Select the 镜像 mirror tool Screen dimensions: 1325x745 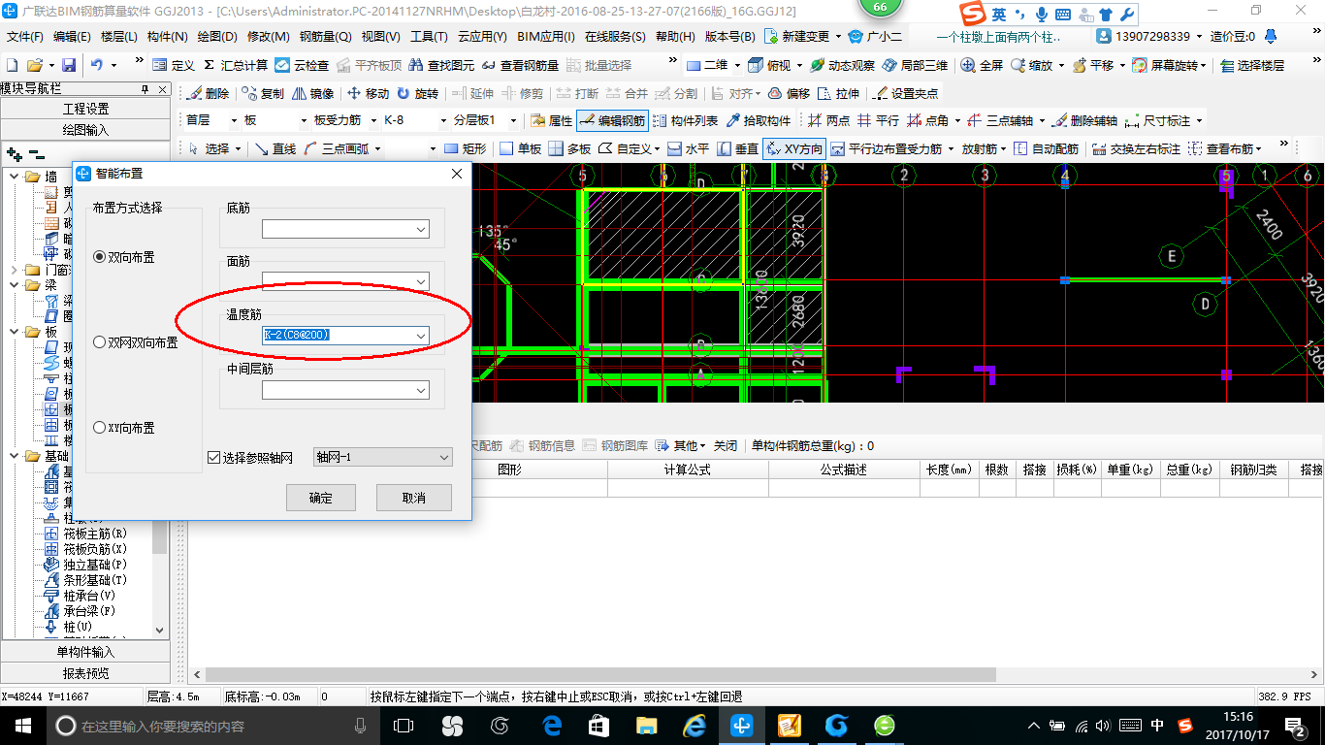tap(312, 93)
